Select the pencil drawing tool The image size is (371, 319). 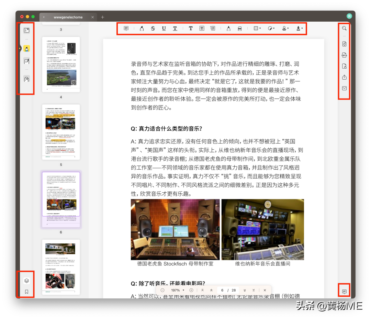coord(228,29)
